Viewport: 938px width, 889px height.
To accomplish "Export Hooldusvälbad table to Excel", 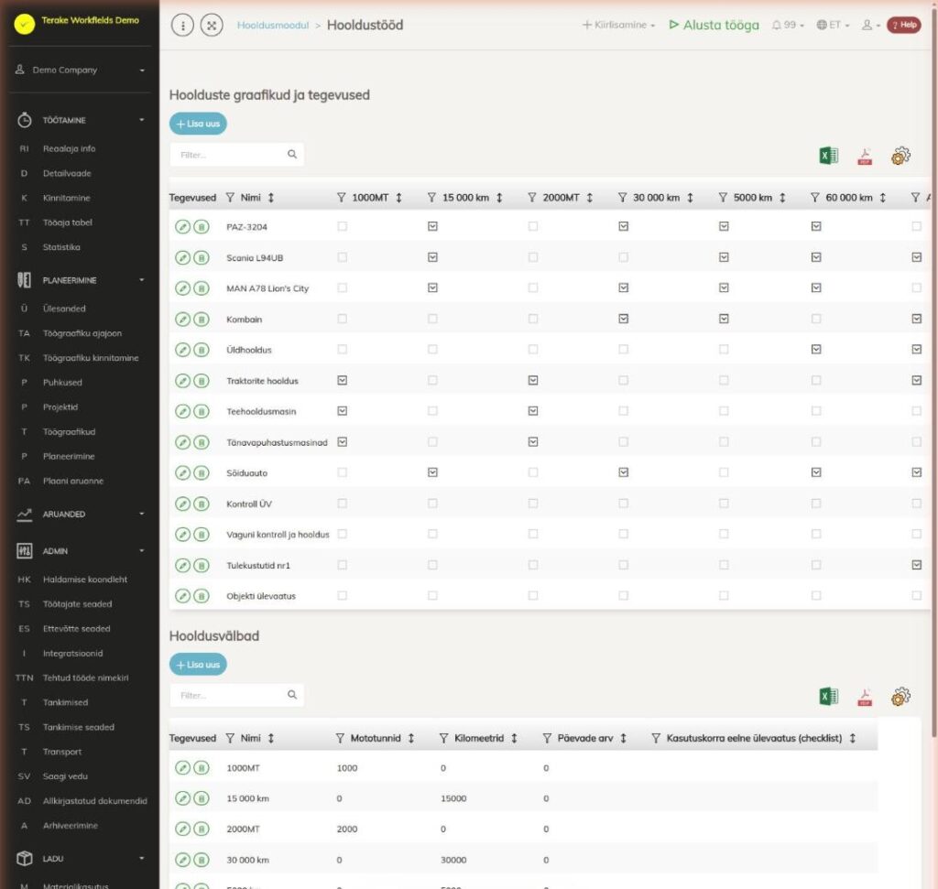I will click(828, 697).
